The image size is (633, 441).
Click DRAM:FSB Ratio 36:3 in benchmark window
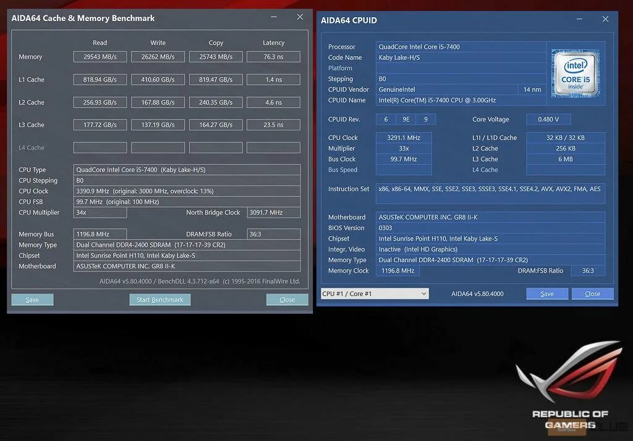click(274, 234)
